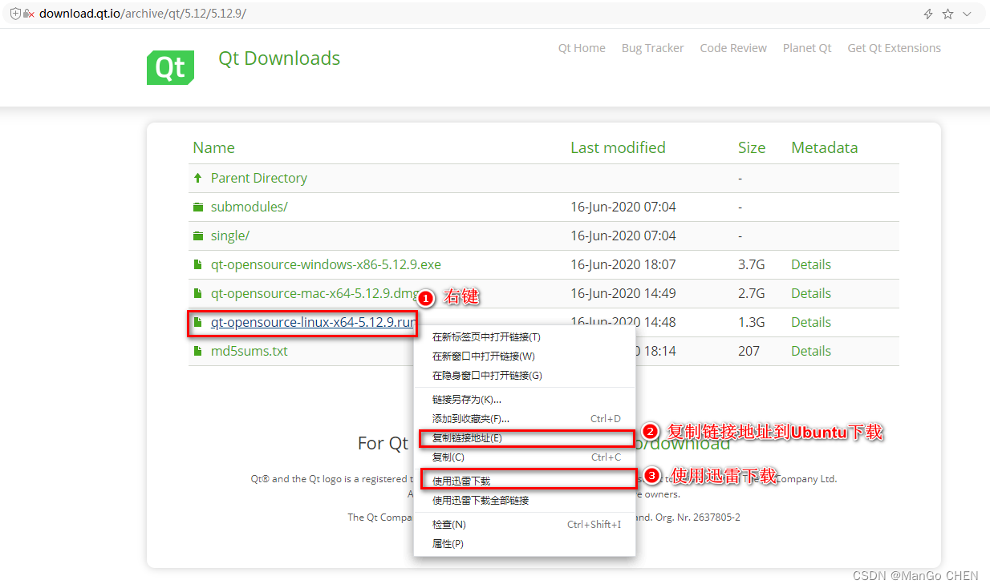This screenshot has width=990, height=588.
Task: Click the Parent Directory up-arrow icon
Action: [197, 178]
